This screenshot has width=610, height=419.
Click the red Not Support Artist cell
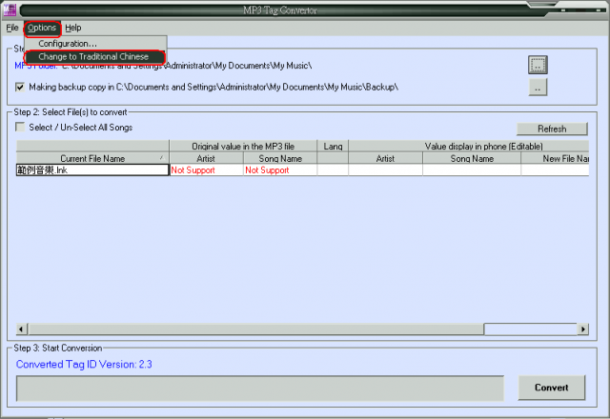[206, 170]
